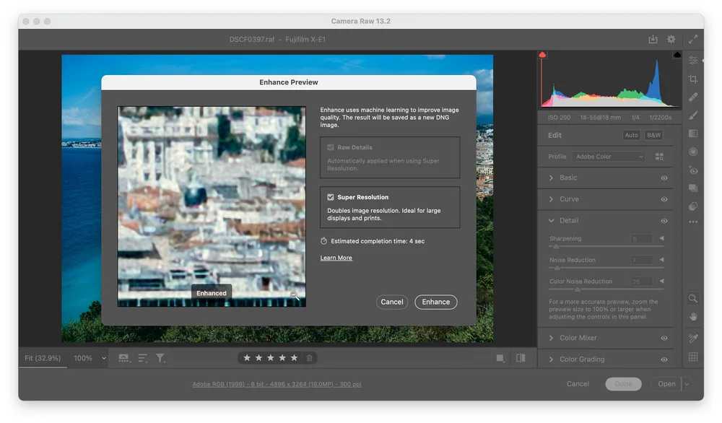
Task: Click the single view mode icon
Action: 500,358
